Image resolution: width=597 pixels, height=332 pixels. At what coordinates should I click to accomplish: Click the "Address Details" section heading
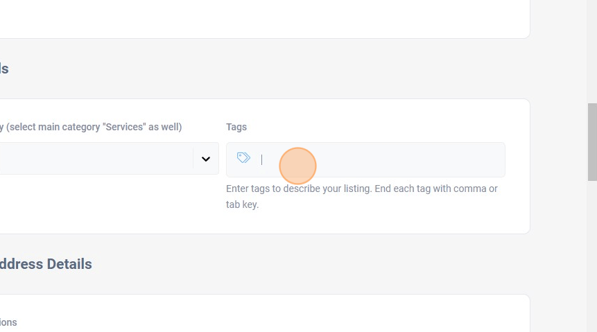tap(46, 264)
